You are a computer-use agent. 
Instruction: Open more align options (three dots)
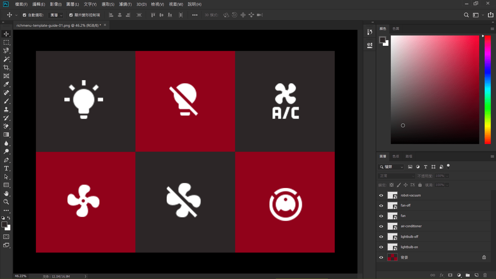coord(195,15)
